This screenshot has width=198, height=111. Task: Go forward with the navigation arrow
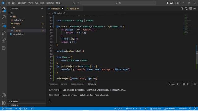(78, 3)
